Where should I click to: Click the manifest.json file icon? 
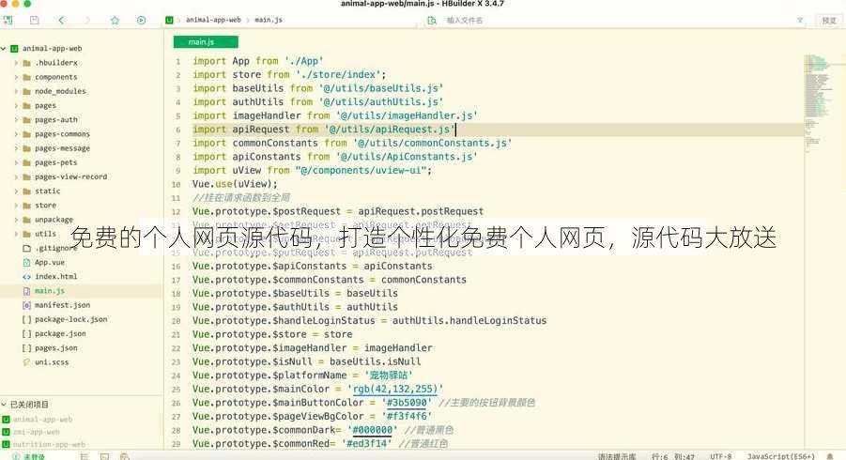[26, 305]
